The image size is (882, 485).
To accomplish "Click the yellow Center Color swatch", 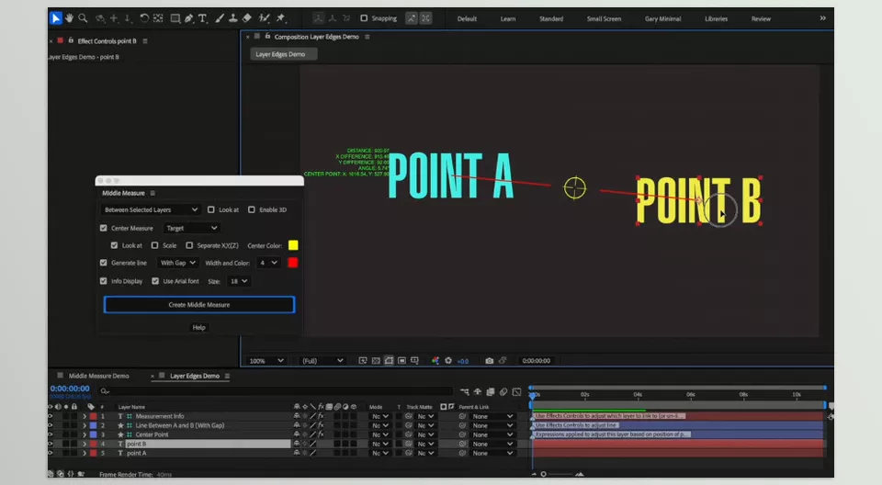I will (x=293, y=245).
